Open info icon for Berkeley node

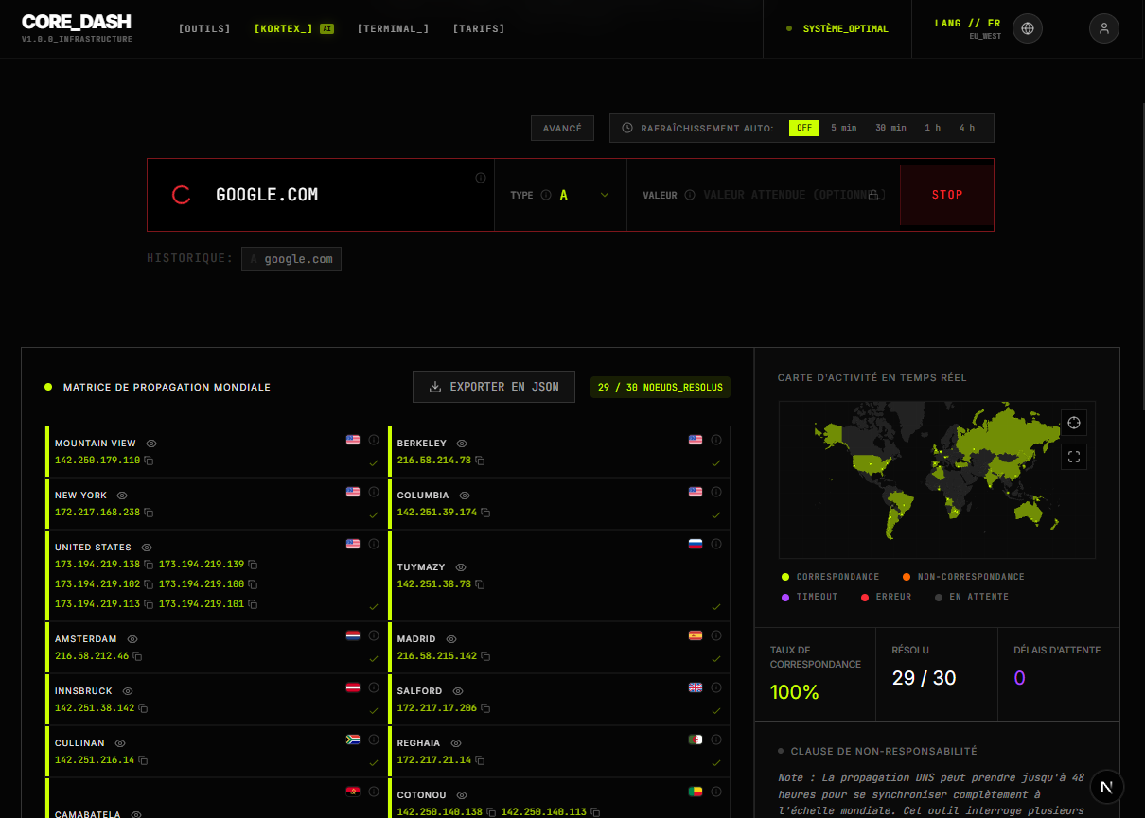pyautogui.click(x=716, y=440)
